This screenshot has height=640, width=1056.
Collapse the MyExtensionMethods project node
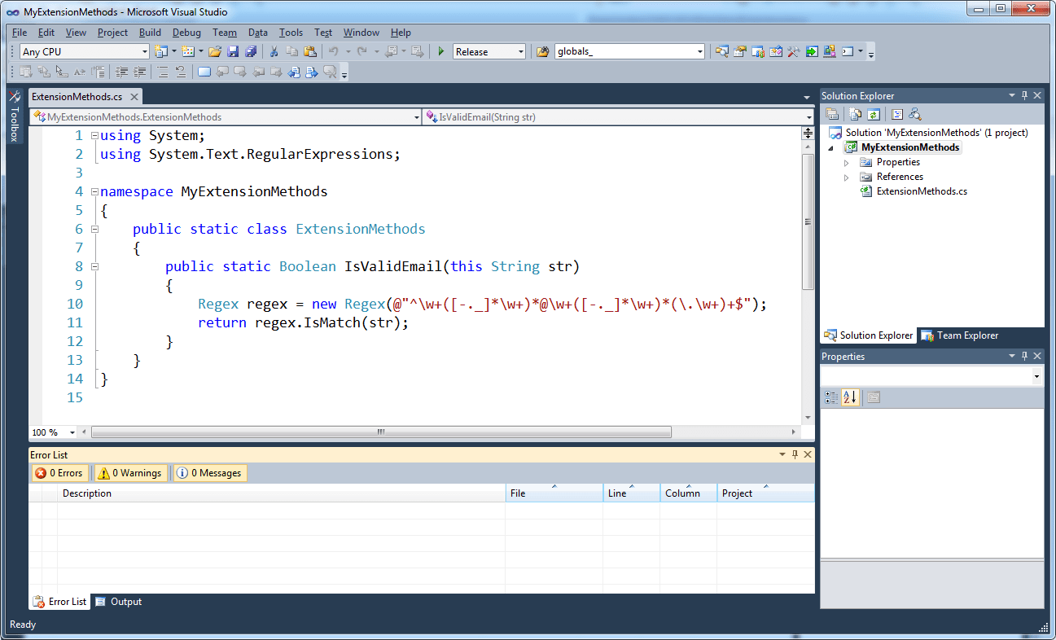pos(831,148)
